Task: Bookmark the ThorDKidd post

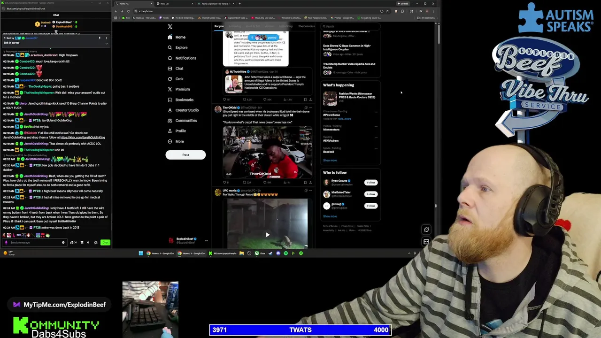Action: (x=305, y=182)
